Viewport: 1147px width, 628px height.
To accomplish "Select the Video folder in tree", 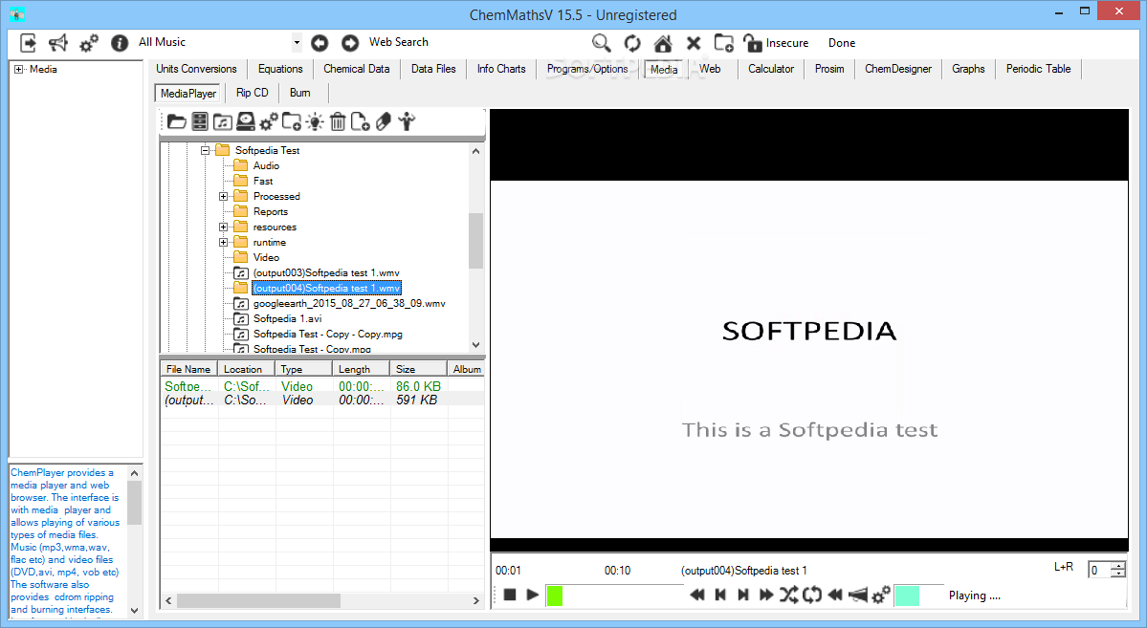I will (x=266, y=257).
